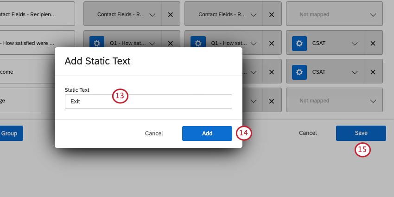394x197 pixels.
Task: Remove the first Contact Fields mapping
Action: [170, 14]
